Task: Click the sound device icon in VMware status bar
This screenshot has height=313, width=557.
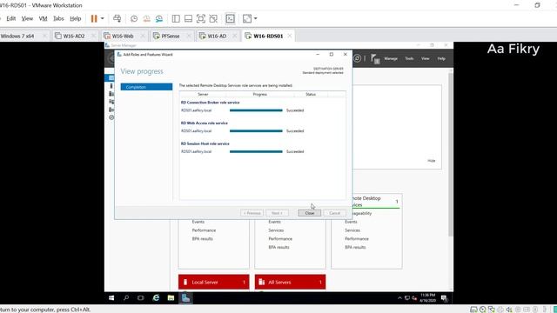Action: [x=509, y=310]
